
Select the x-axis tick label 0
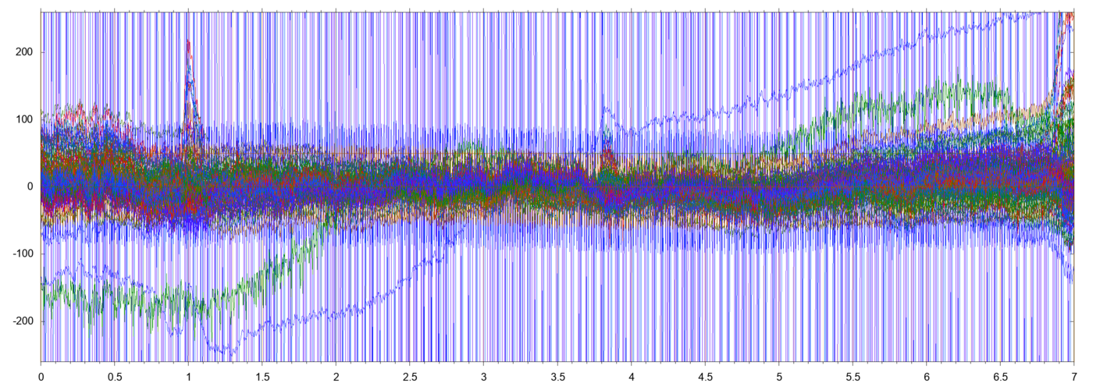[41, 376]
